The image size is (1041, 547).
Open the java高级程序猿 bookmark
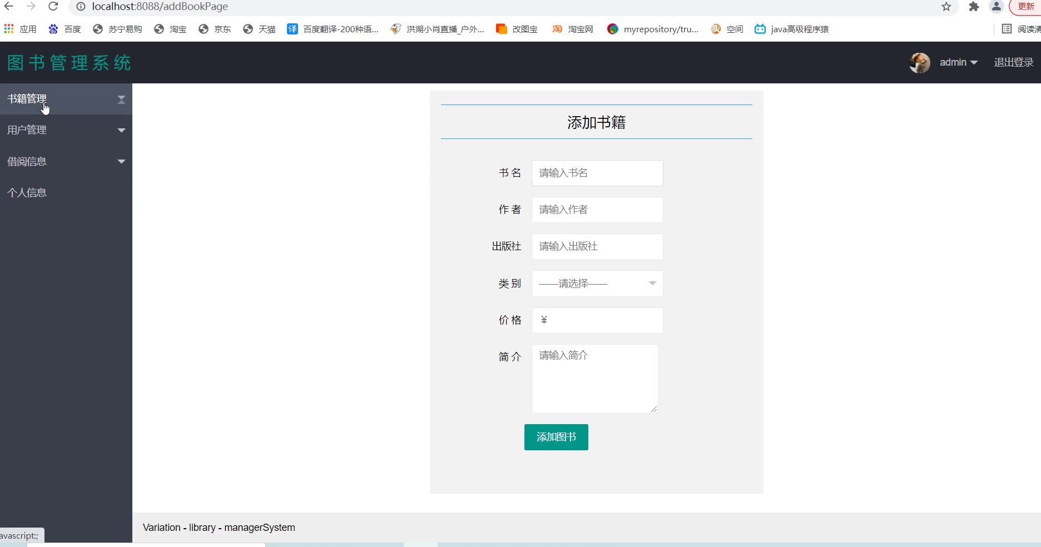[x=791, y=29]
